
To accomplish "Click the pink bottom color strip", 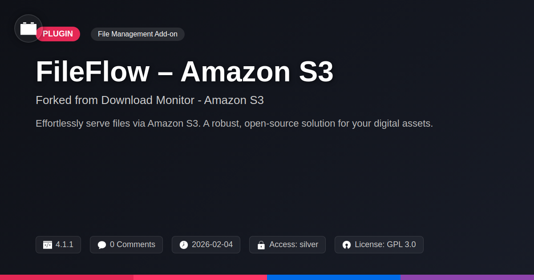I will [x=200, y=277].
